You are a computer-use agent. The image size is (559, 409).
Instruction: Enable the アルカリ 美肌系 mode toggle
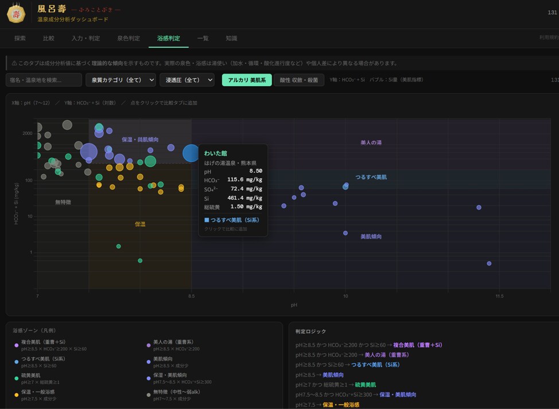(x=247, y=80)
